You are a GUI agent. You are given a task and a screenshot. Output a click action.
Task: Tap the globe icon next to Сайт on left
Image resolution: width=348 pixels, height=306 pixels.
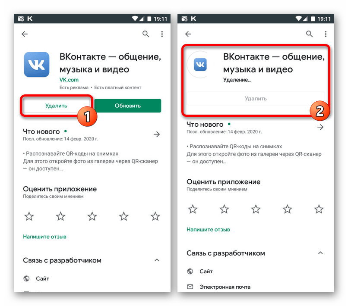(27, 278)
